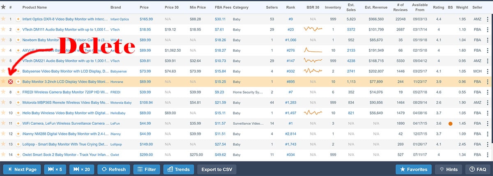The image size is (493, 176).
Task: Click the $966,560 revenue value
Action: coord(376,19)
